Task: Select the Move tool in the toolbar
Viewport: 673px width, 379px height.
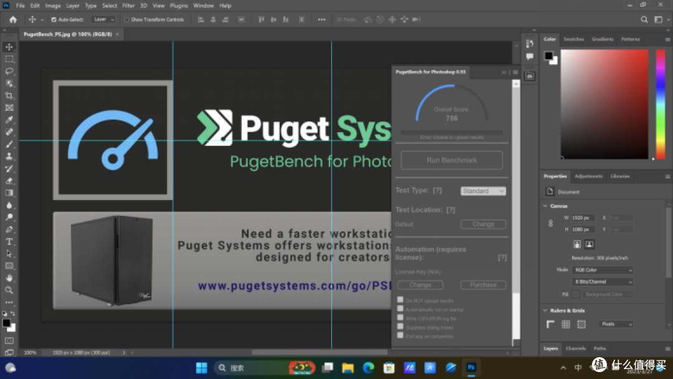Action: click(9, 47)
